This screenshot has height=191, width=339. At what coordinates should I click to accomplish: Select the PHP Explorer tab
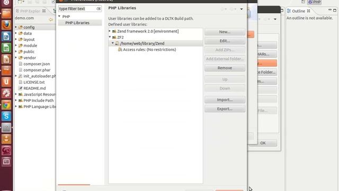pyautogui.click(x=30, y=11)
